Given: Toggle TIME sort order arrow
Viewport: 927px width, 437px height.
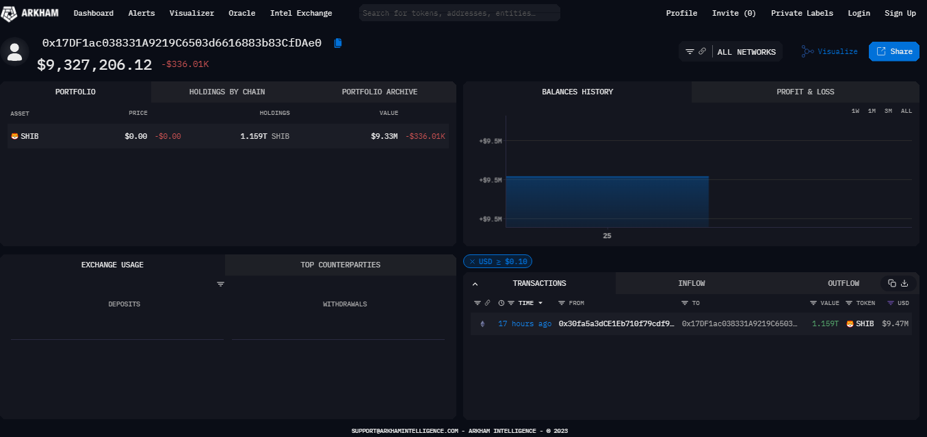Looking at the screenshot, I should click(x=540, y=303).
